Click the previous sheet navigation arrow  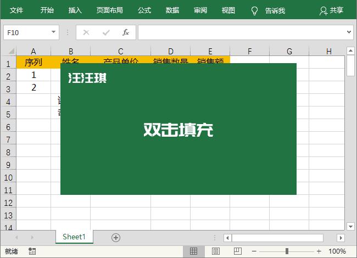pos(16,238)
